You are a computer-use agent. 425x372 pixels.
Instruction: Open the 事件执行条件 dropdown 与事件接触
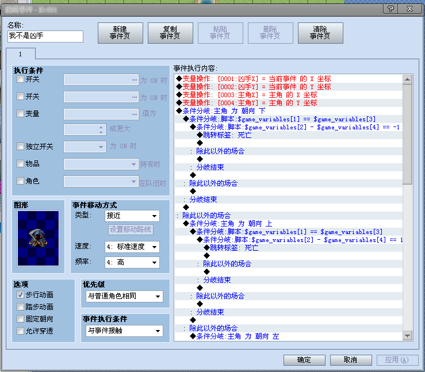point(124,331)
